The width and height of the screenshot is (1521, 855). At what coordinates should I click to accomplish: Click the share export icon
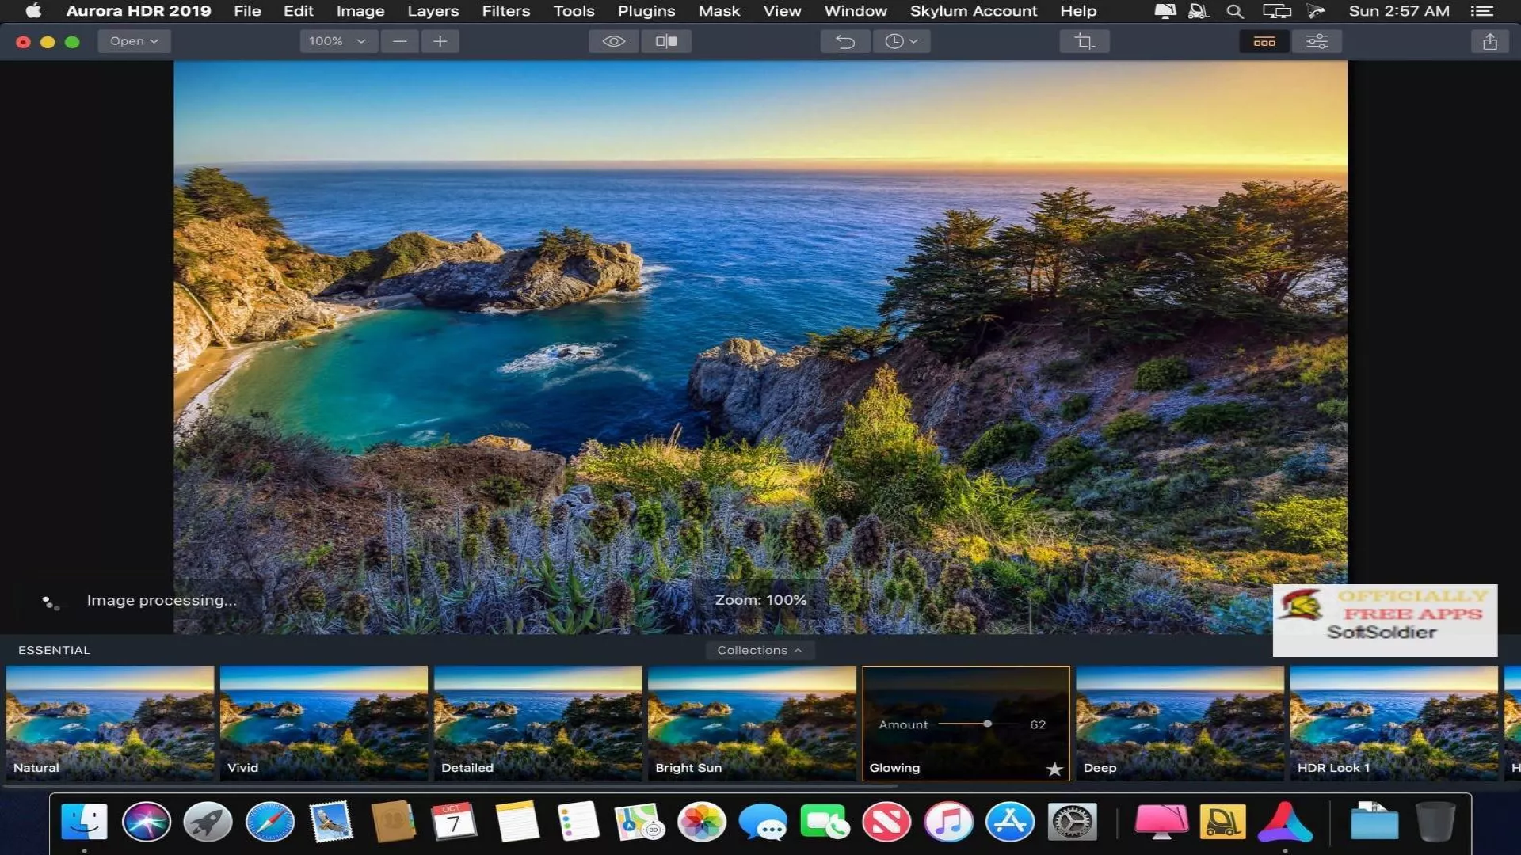1489,41
